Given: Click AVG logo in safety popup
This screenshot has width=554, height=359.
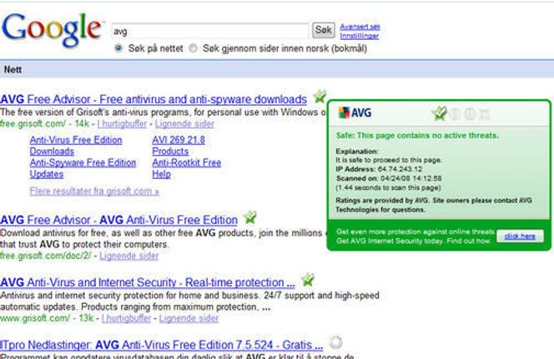Looking at the screenshot, I should pyautogui.click(x=355, y=112).
